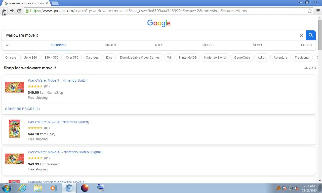
Task: Open WarioWare: Move It! (Nintendo Switch) link
Action: pos(58,122)
